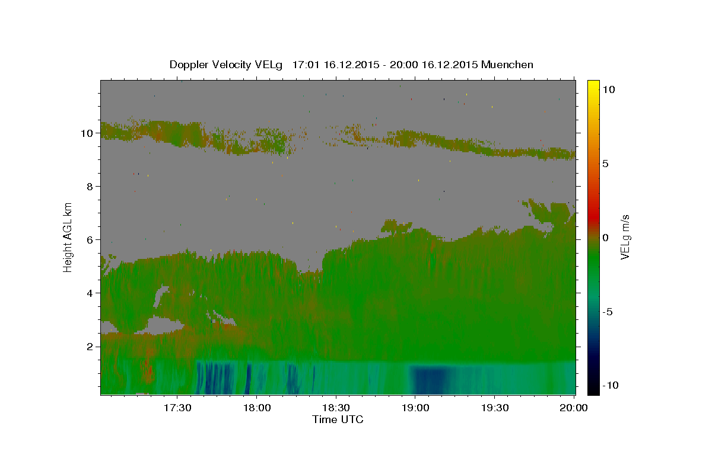Click the colorbar tick label 0
Screen dimensions: 712x474
pos(605,238)
